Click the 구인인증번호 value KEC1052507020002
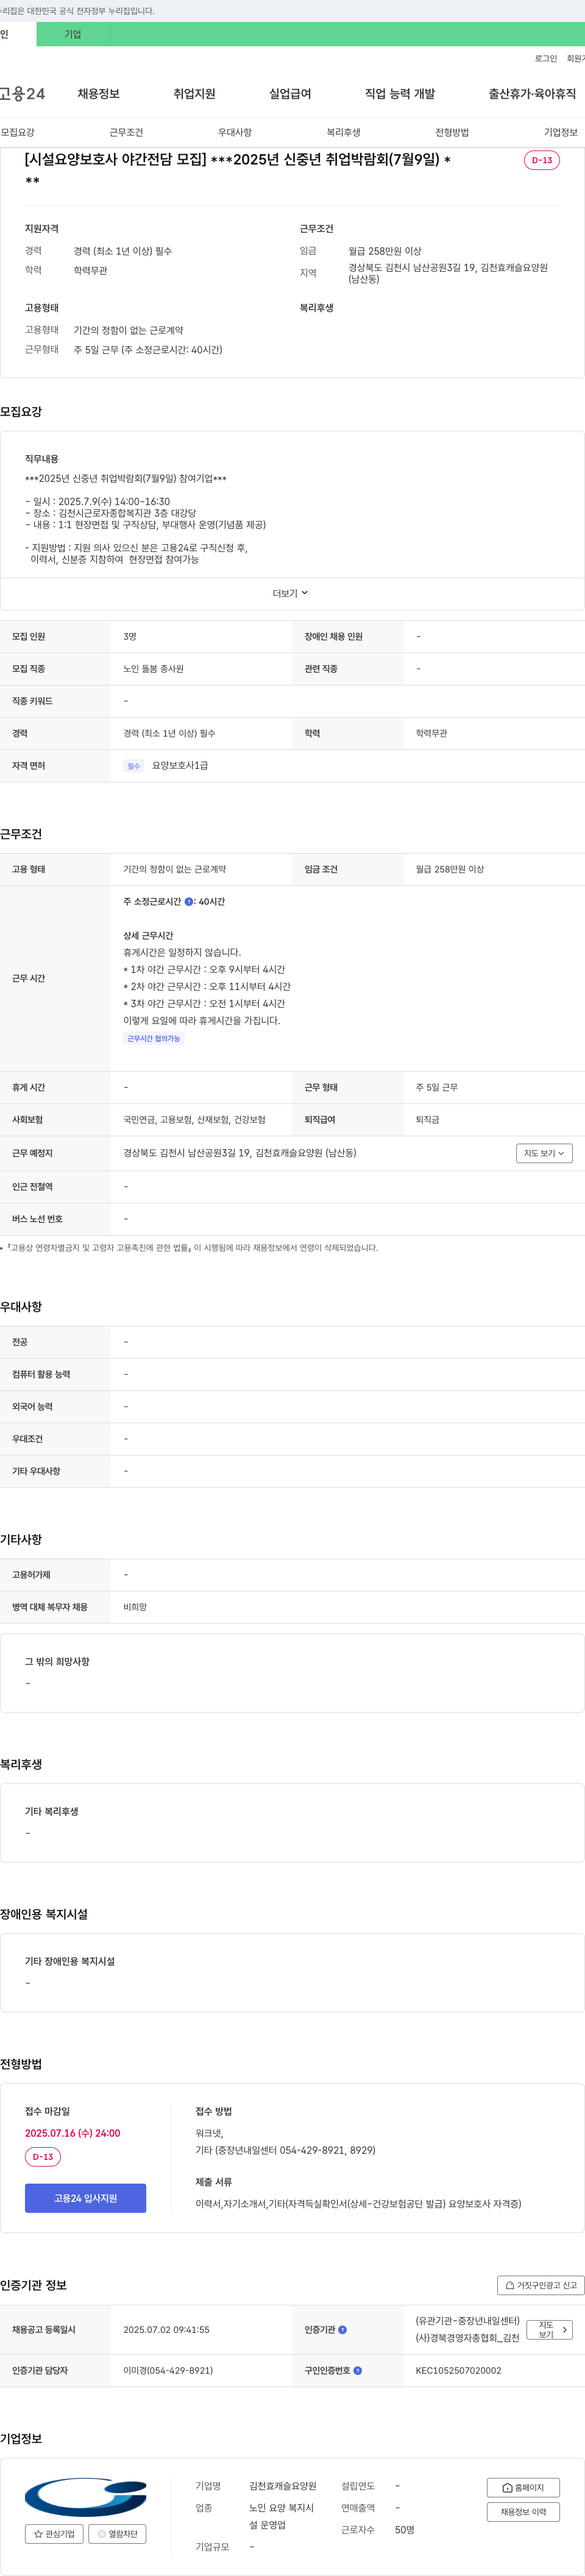Screen dimensions: 585x2576 (x=458, y=2371)
